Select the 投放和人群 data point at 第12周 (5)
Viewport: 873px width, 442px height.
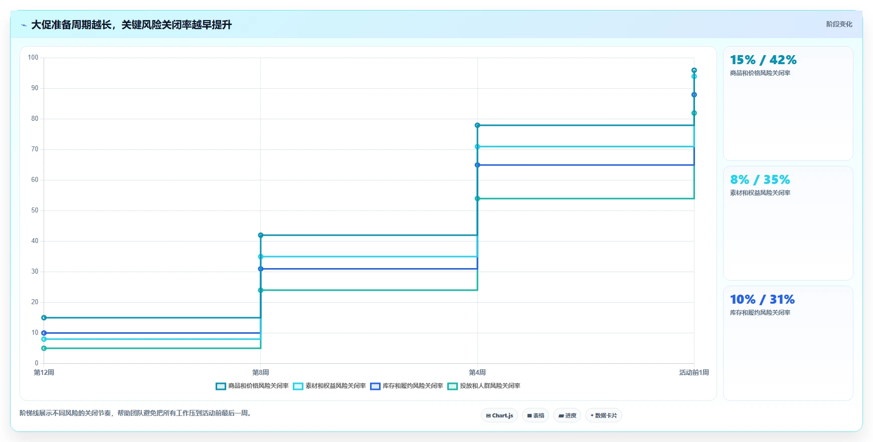click(44, 348)
